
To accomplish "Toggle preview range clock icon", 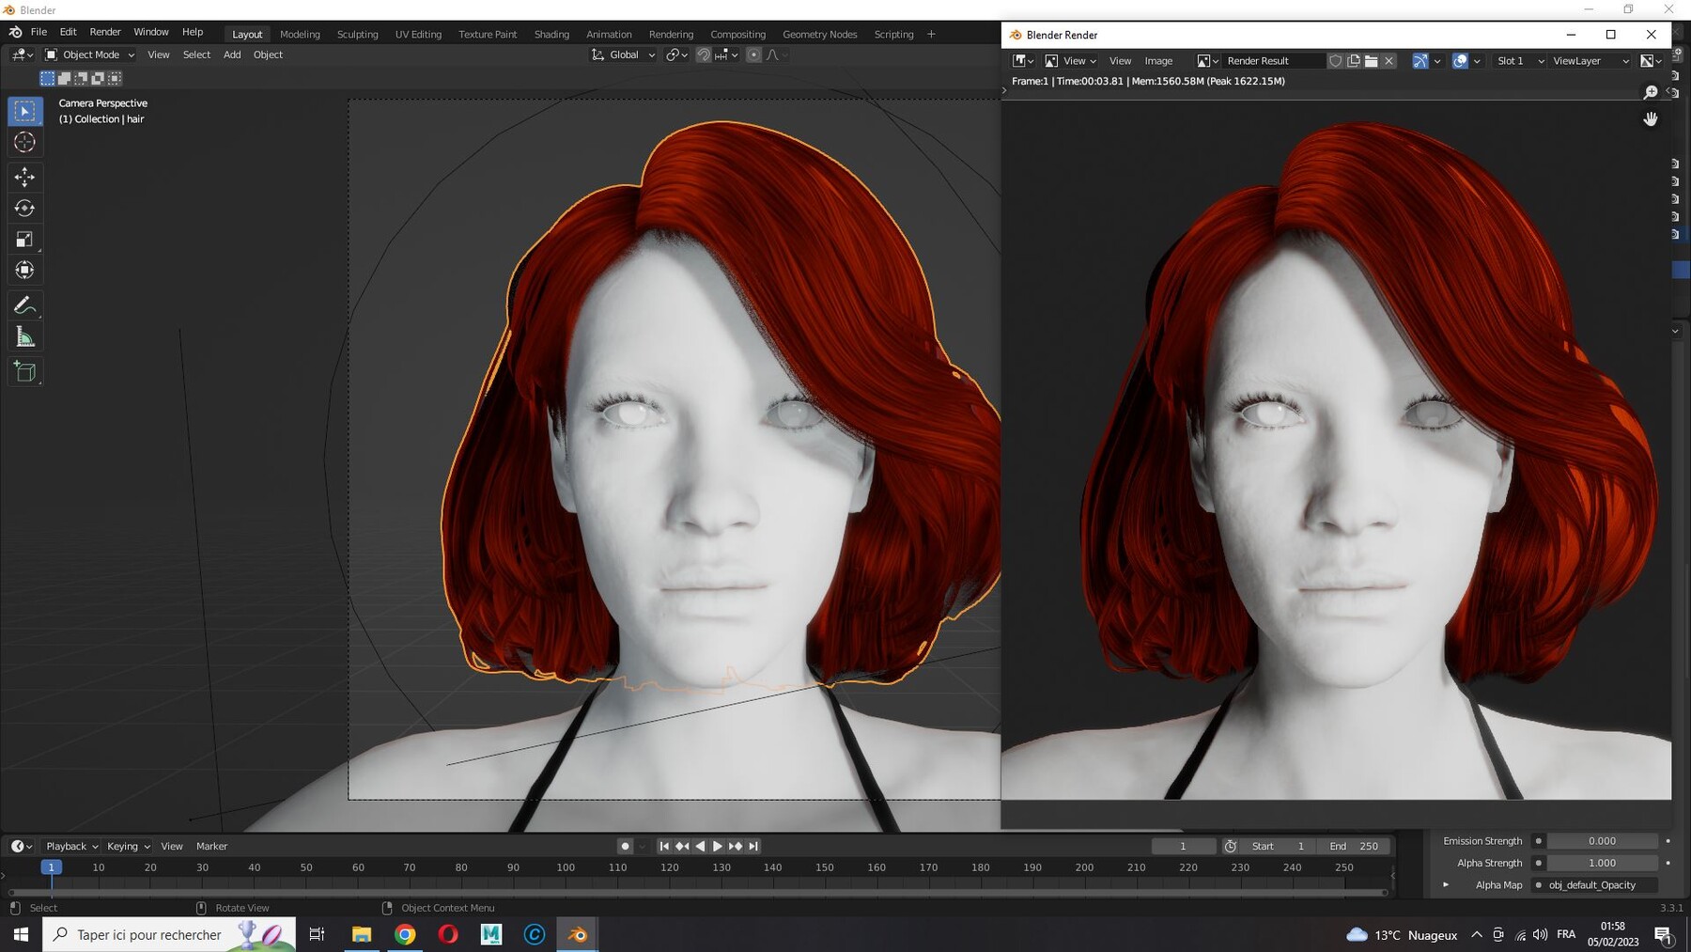I will point(1230,846).
